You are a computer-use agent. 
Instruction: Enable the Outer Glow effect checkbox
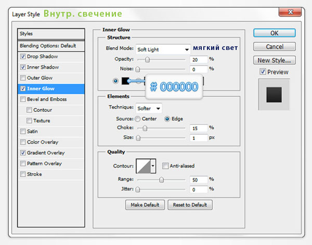(x=22, y=78)
